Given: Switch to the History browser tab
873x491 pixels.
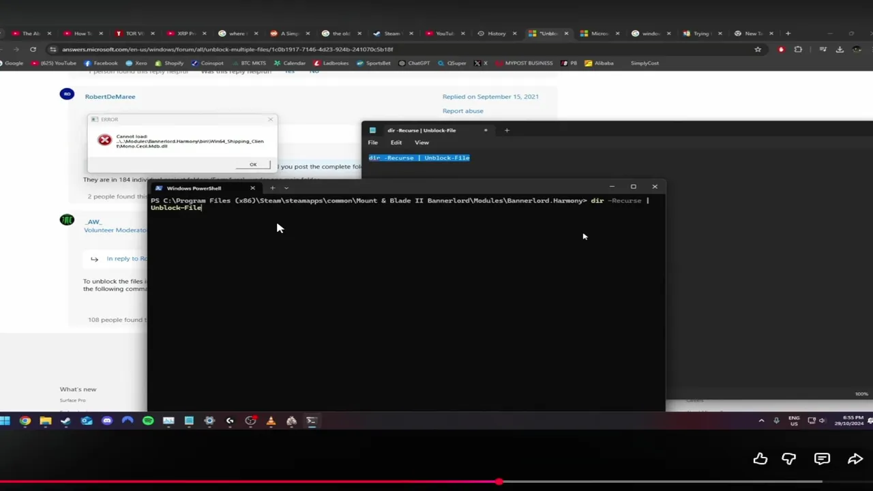Looking at the screenshot, I should point(497,33).
